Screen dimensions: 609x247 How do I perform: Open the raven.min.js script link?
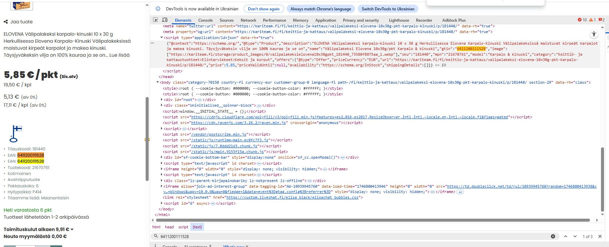coord(239,123)
